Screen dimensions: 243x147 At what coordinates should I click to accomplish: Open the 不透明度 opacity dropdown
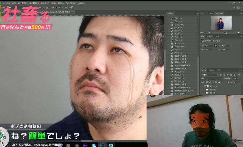click(x=239, y=78)
